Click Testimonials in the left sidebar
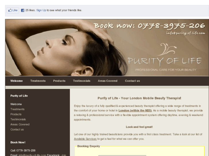Image resolution: width=209 pixels, height=156 pixels. click(18, 119)
